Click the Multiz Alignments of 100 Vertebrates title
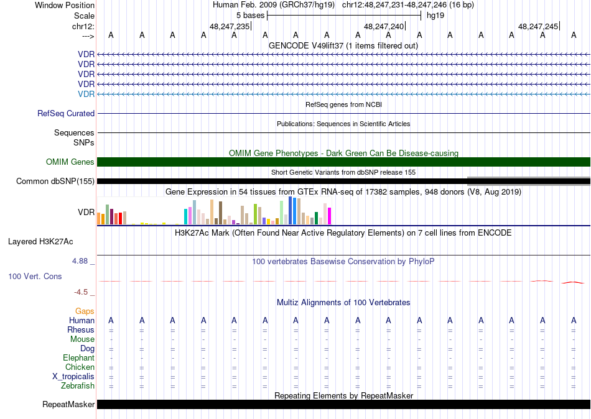Image resolution: width=591 pixels, height=419 pixels. 343,302
